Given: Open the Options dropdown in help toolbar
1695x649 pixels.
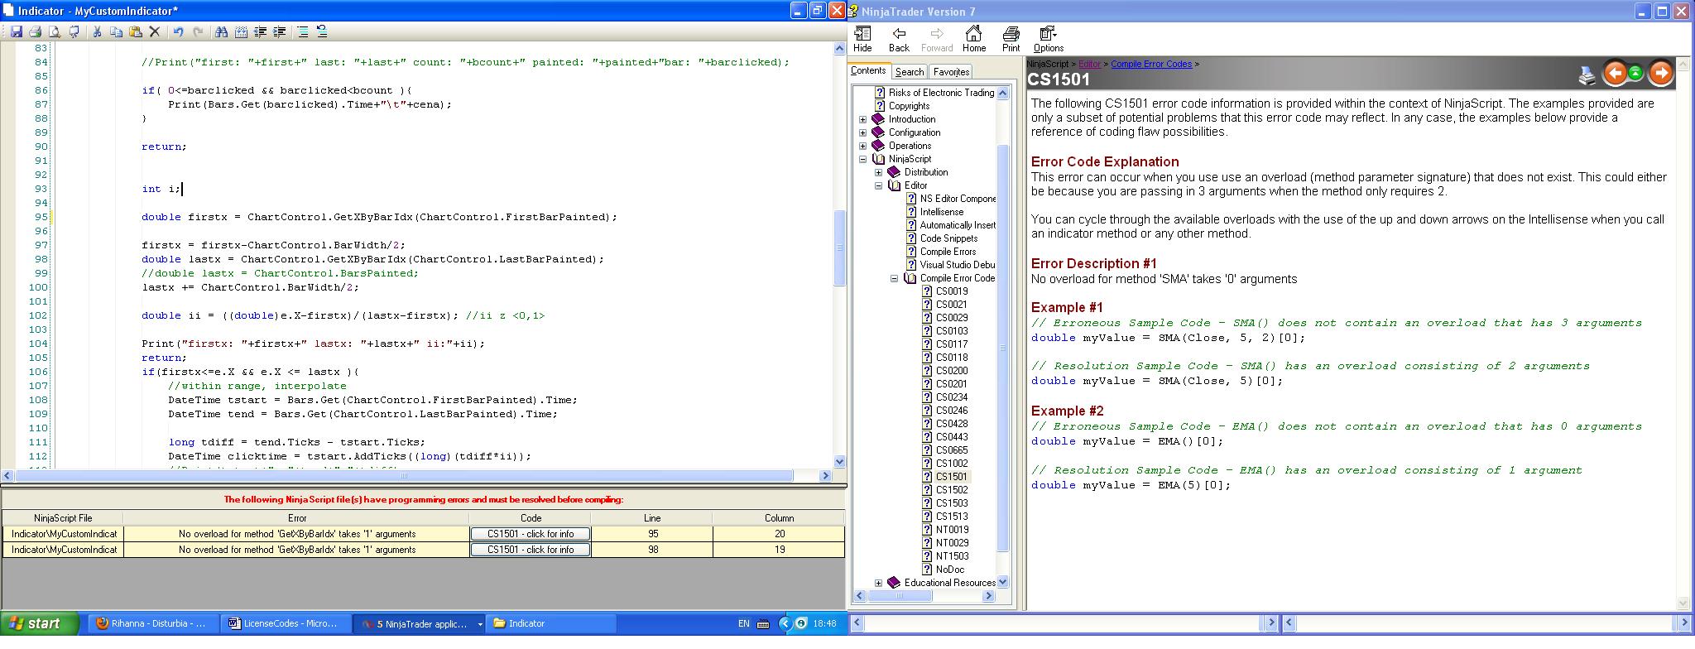Looking at the screenshot, I should (x=1048, y=38).
